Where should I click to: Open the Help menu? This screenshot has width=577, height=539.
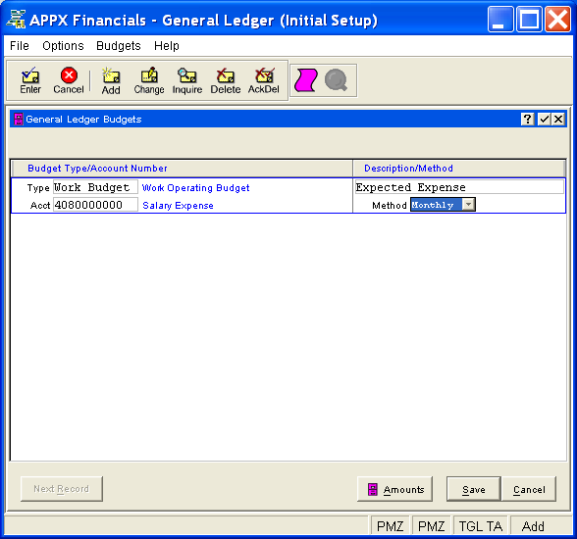coord(167,46)
